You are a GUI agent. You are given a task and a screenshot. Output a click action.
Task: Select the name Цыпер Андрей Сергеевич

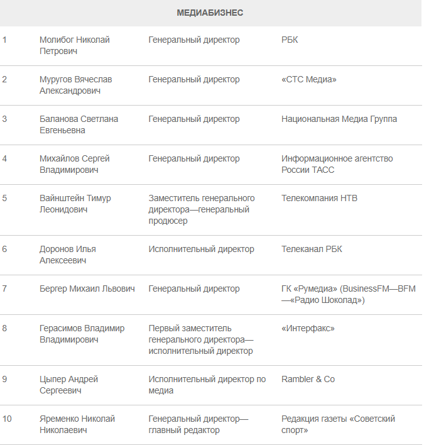coord(68,385)
